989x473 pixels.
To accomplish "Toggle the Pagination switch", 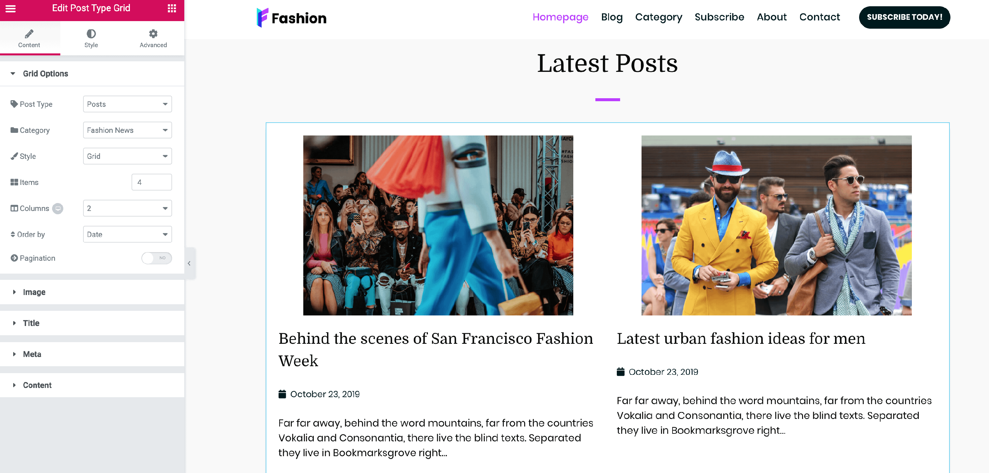I will click(x=156, y=258).
